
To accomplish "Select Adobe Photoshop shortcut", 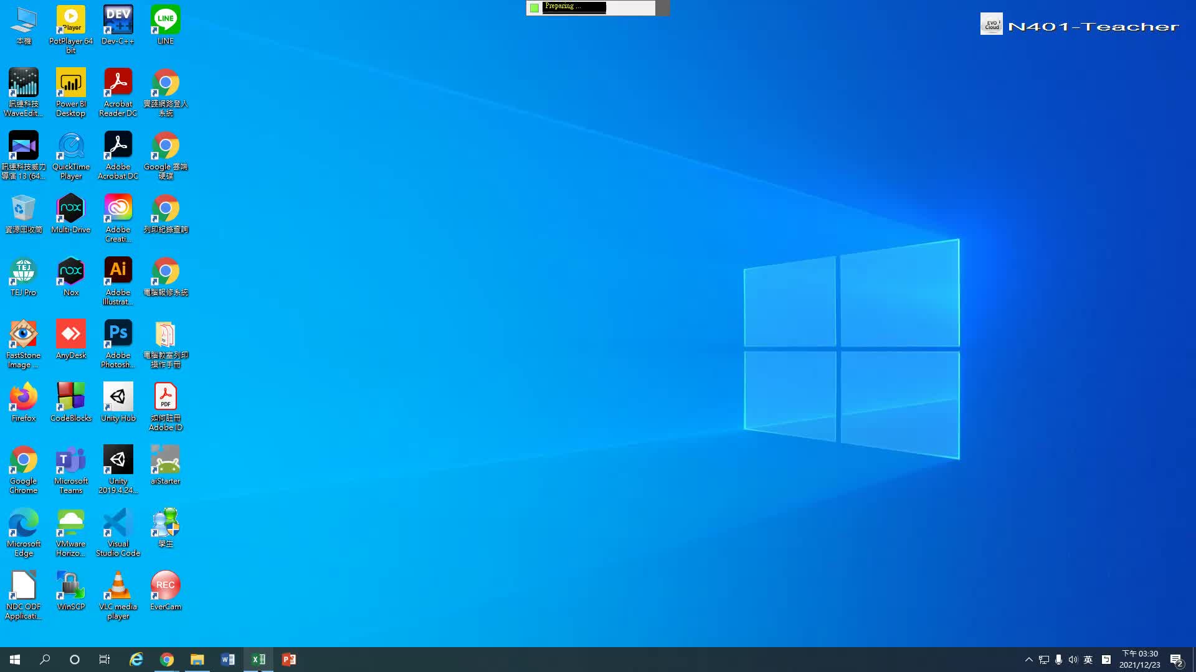I will 118,343.
